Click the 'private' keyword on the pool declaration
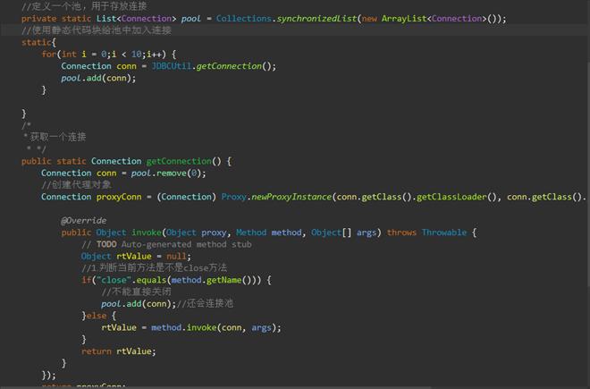Screen dimensions: 590x389 (x=40, y=18)
